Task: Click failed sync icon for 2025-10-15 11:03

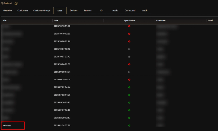Action: 129,26
